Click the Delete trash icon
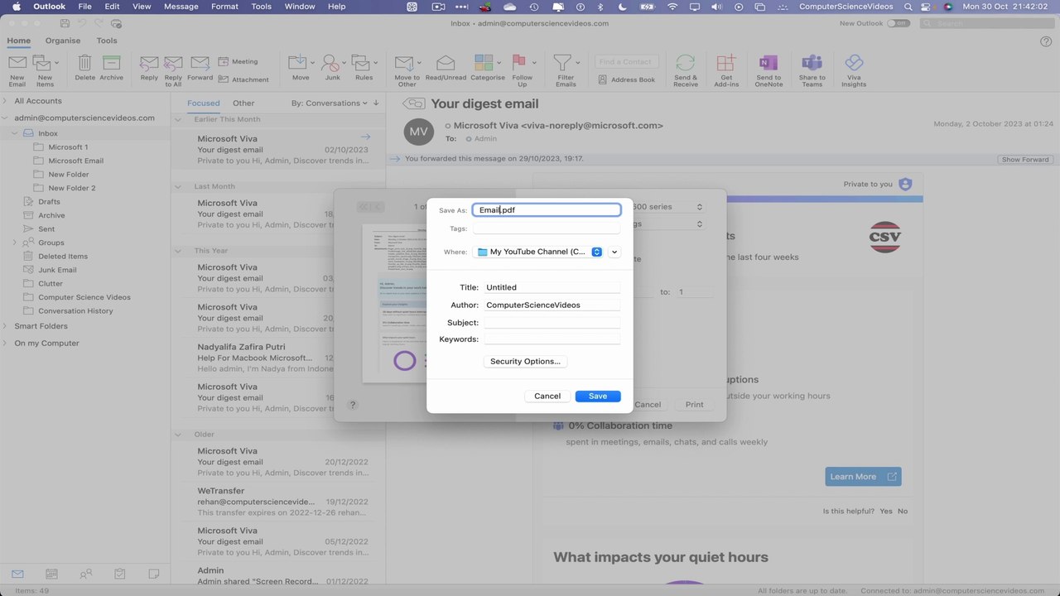 click(84, 63)
